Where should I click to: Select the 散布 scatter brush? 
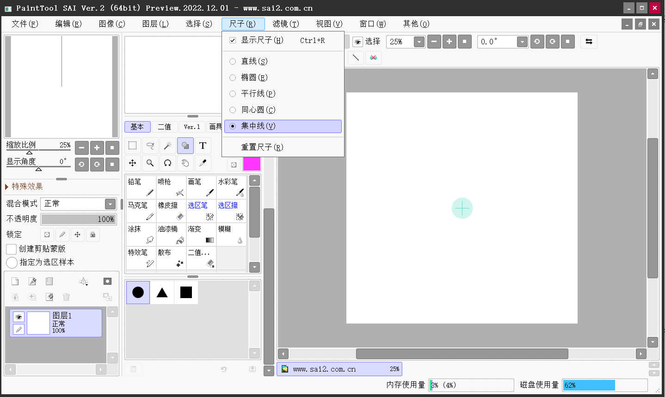pos(171,258)
